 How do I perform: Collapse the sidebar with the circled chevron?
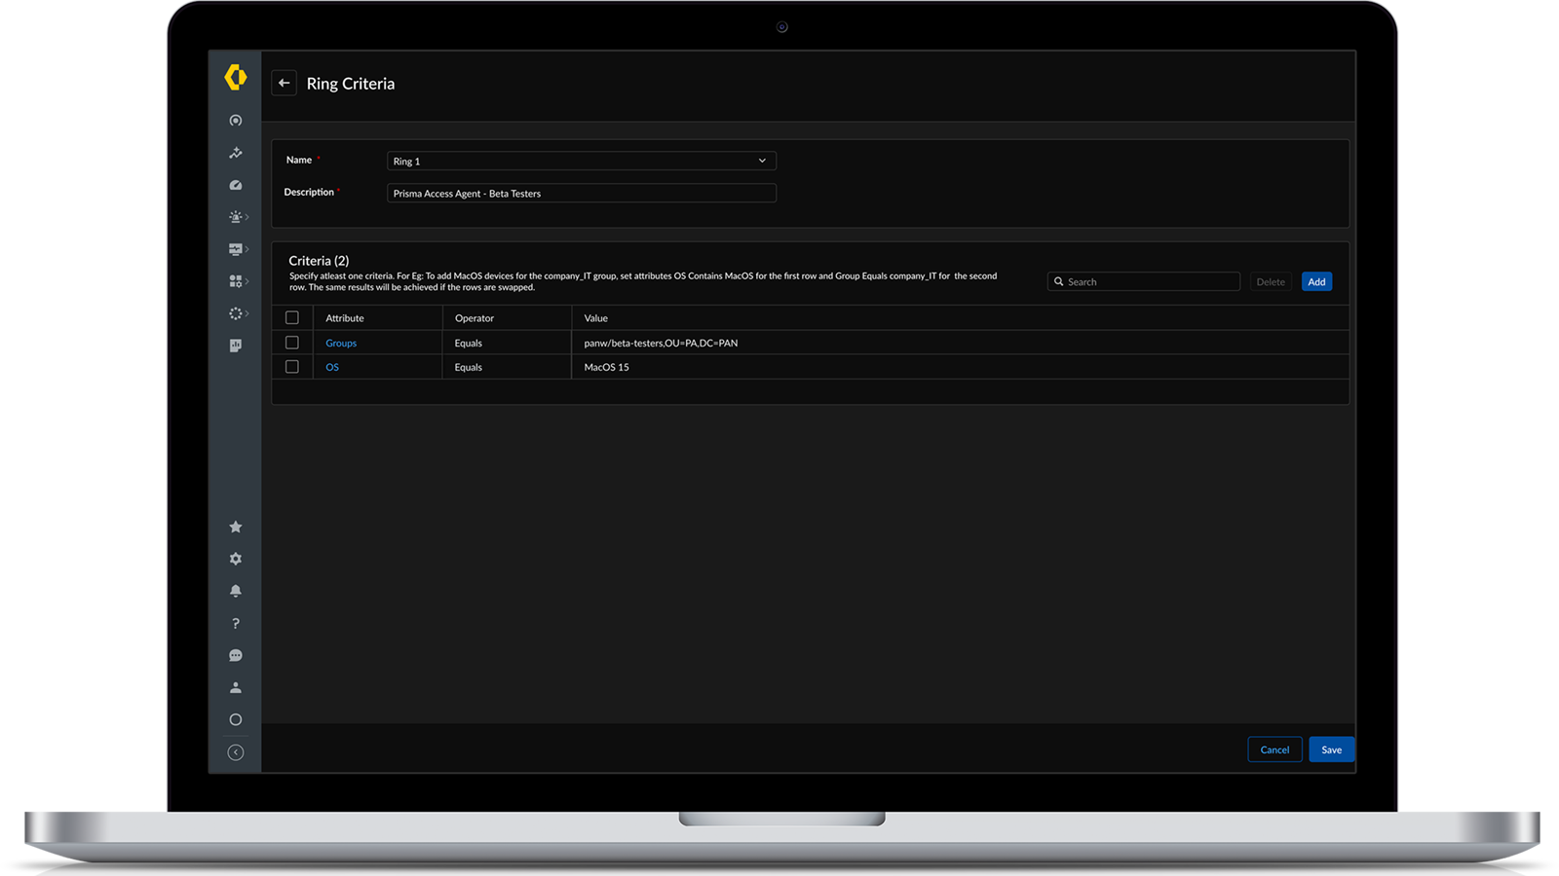[x=236, y=752]
